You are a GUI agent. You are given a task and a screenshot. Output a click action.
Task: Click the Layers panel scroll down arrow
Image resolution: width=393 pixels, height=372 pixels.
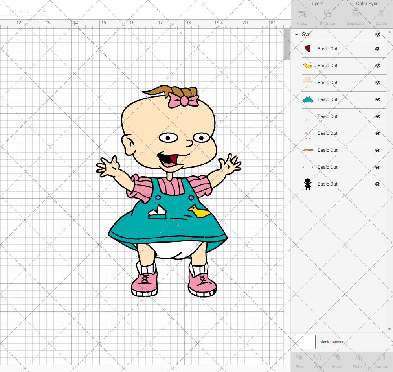(x=389, y=329)
